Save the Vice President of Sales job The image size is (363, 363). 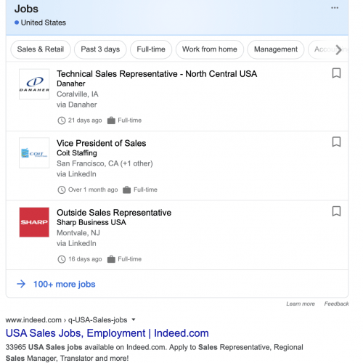(x=336, y=142)
